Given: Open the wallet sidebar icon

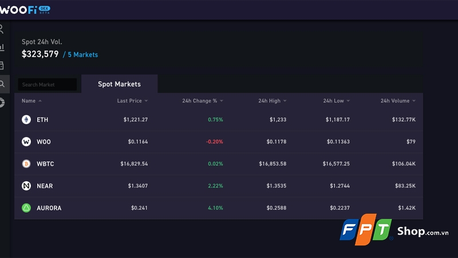Looking at the screenshot, I should (x=2, y=65).
